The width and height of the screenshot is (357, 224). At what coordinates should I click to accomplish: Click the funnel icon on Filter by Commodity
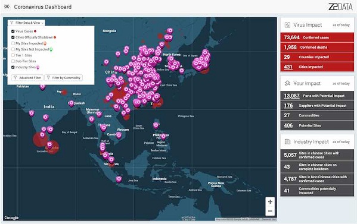coord(48,78)
